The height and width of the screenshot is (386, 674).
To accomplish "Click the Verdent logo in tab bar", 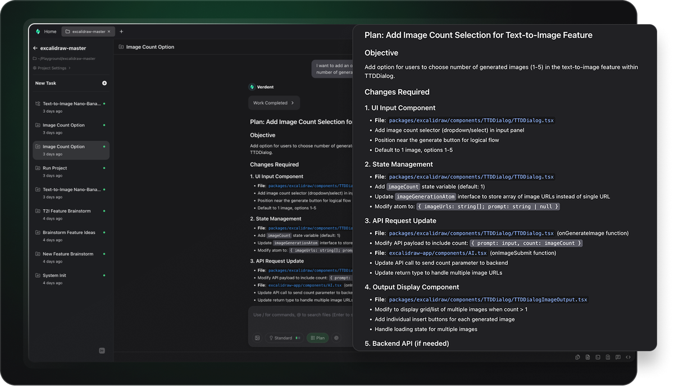I will 38,31.
